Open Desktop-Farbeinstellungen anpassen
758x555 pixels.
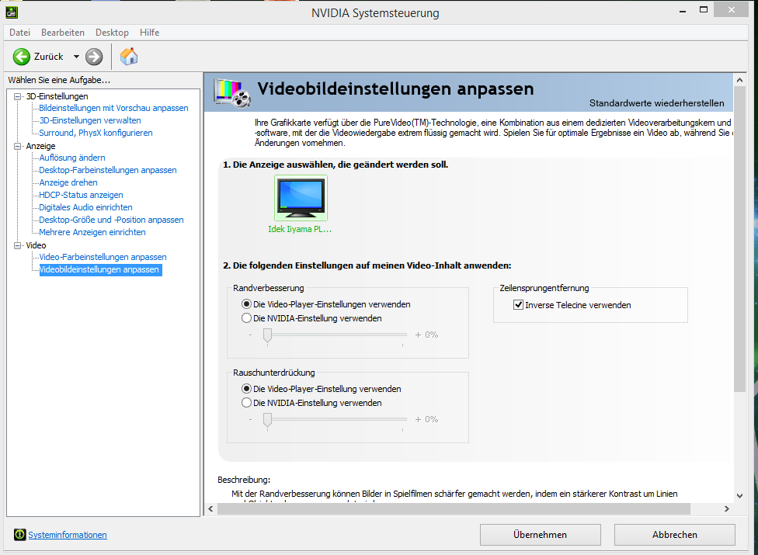(x=108, y=170)
